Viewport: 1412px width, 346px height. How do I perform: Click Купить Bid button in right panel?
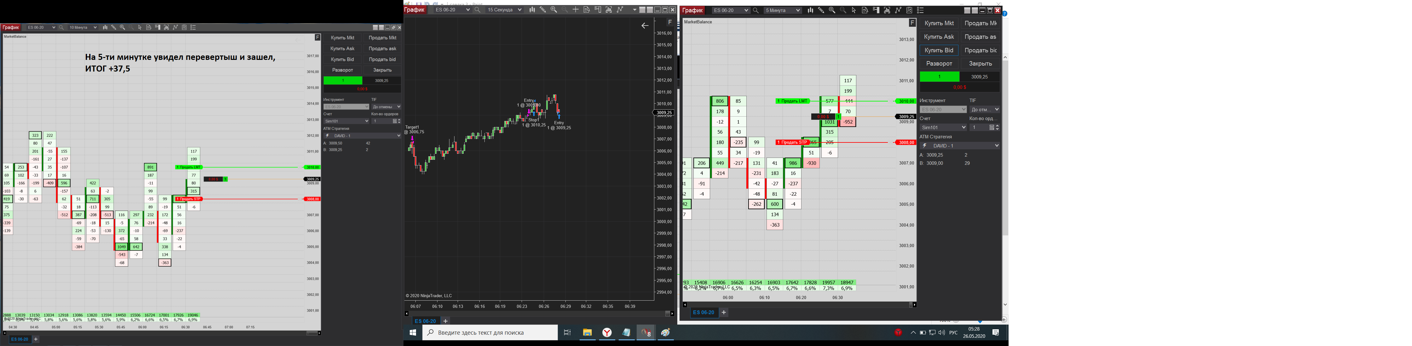point(939,50)
